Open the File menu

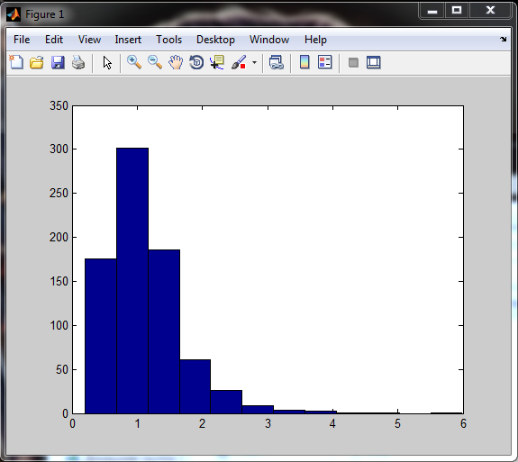[x=22, y=40]
